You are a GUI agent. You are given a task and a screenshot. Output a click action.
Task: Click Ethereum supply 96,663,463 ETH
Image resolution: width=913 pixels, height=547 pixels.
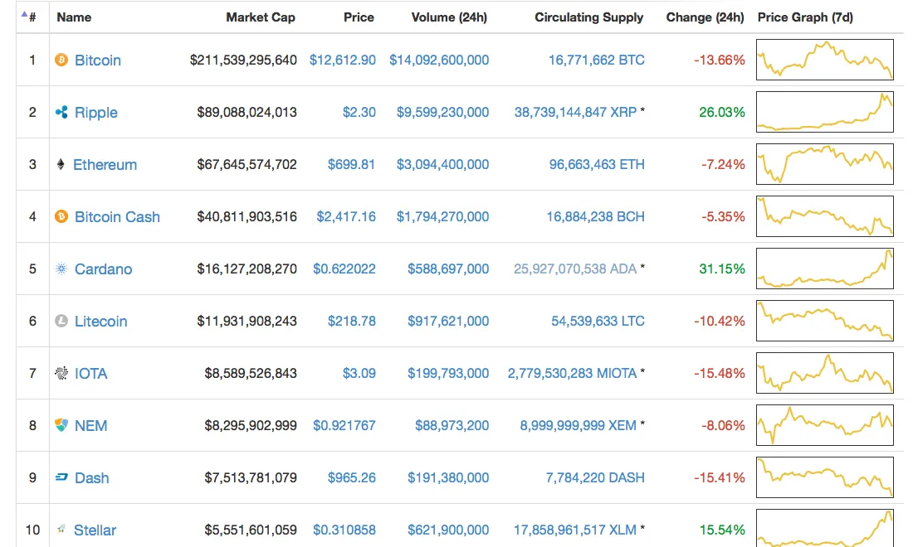[597, 164]
